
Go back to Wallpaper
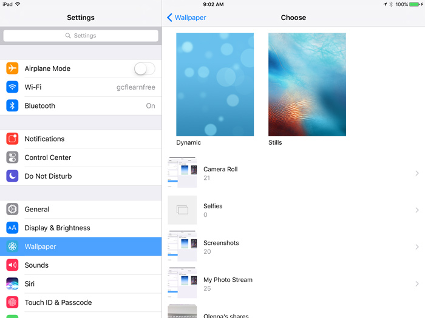coord(186,18)
